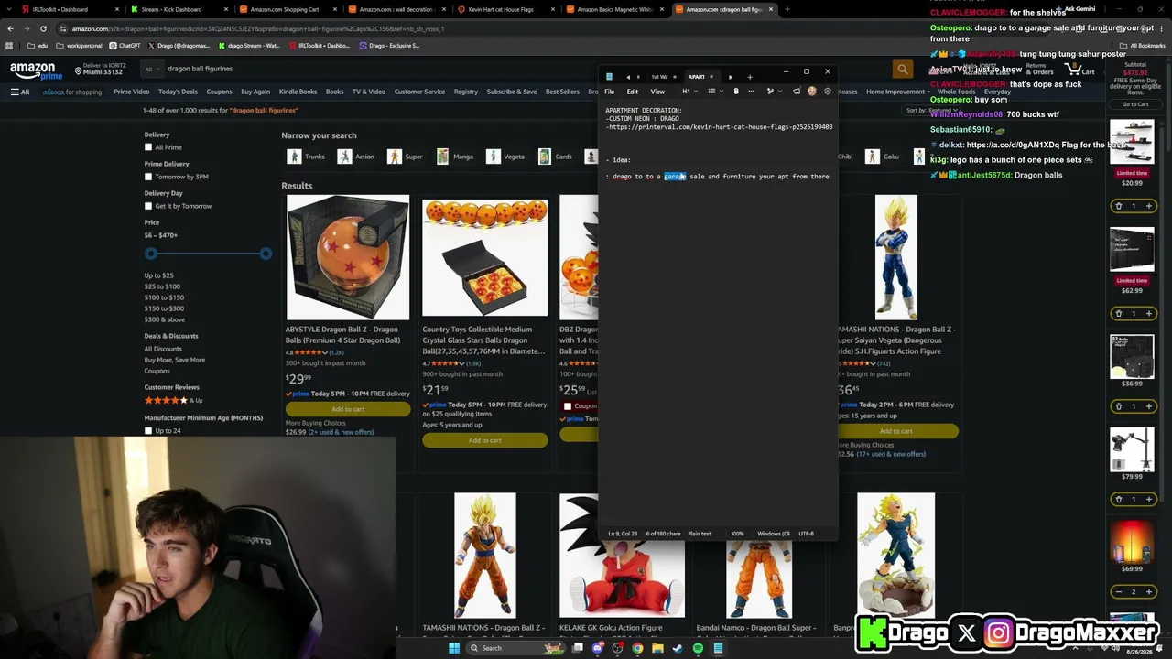Open Notepad settings gear icon
This screenshot has width=1172, height=659.
[828, 92]
